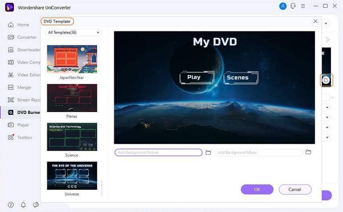Open the Merger tool icon
343x212 pixels.
(11, 87)
